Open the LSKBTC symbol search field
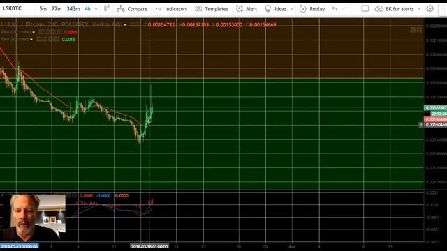The height and width of the screenshot is (251, 447). point(12,8)
